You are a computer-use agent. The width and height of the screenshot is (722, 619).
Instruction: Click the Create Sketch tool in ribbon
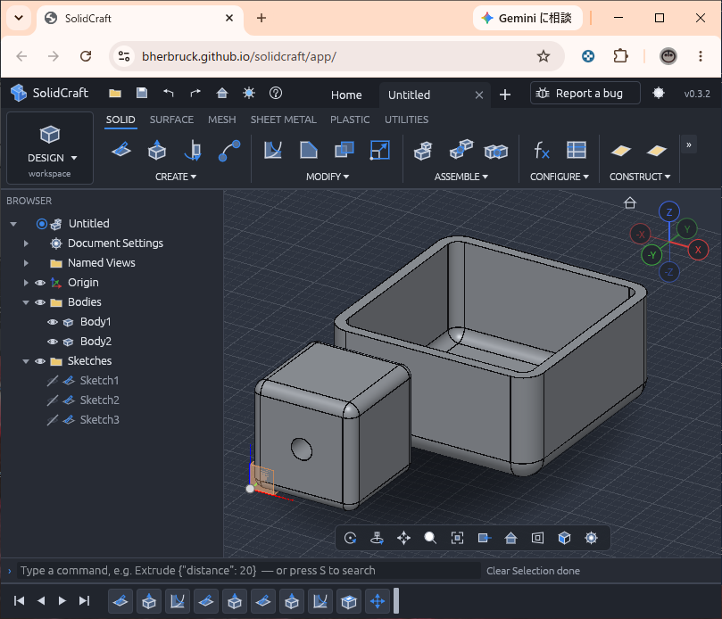click(x=121, y=150)
